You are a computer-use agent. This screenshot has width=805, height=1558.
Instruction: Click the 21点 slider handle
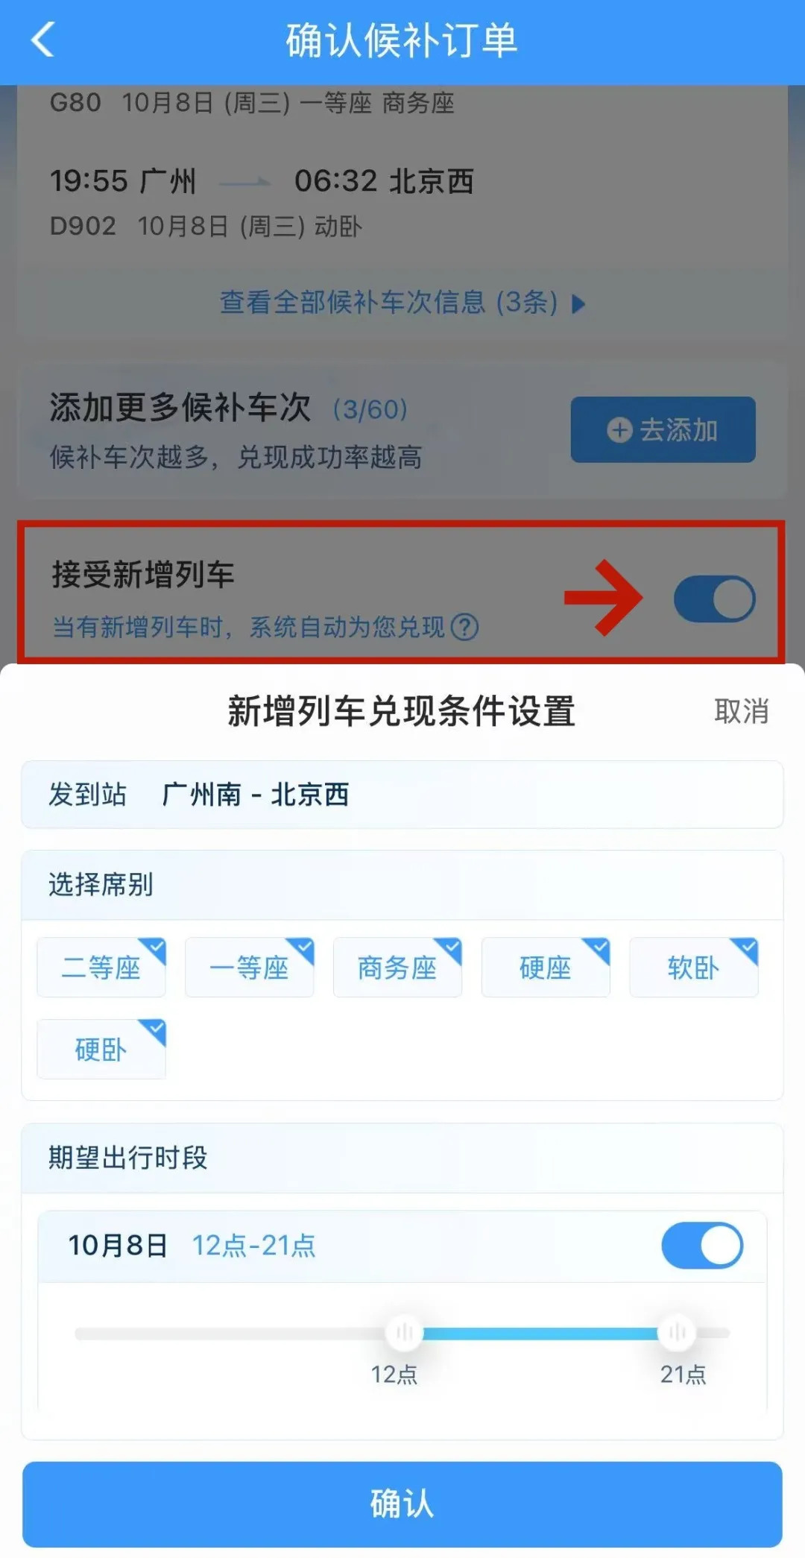(677, 1333)
